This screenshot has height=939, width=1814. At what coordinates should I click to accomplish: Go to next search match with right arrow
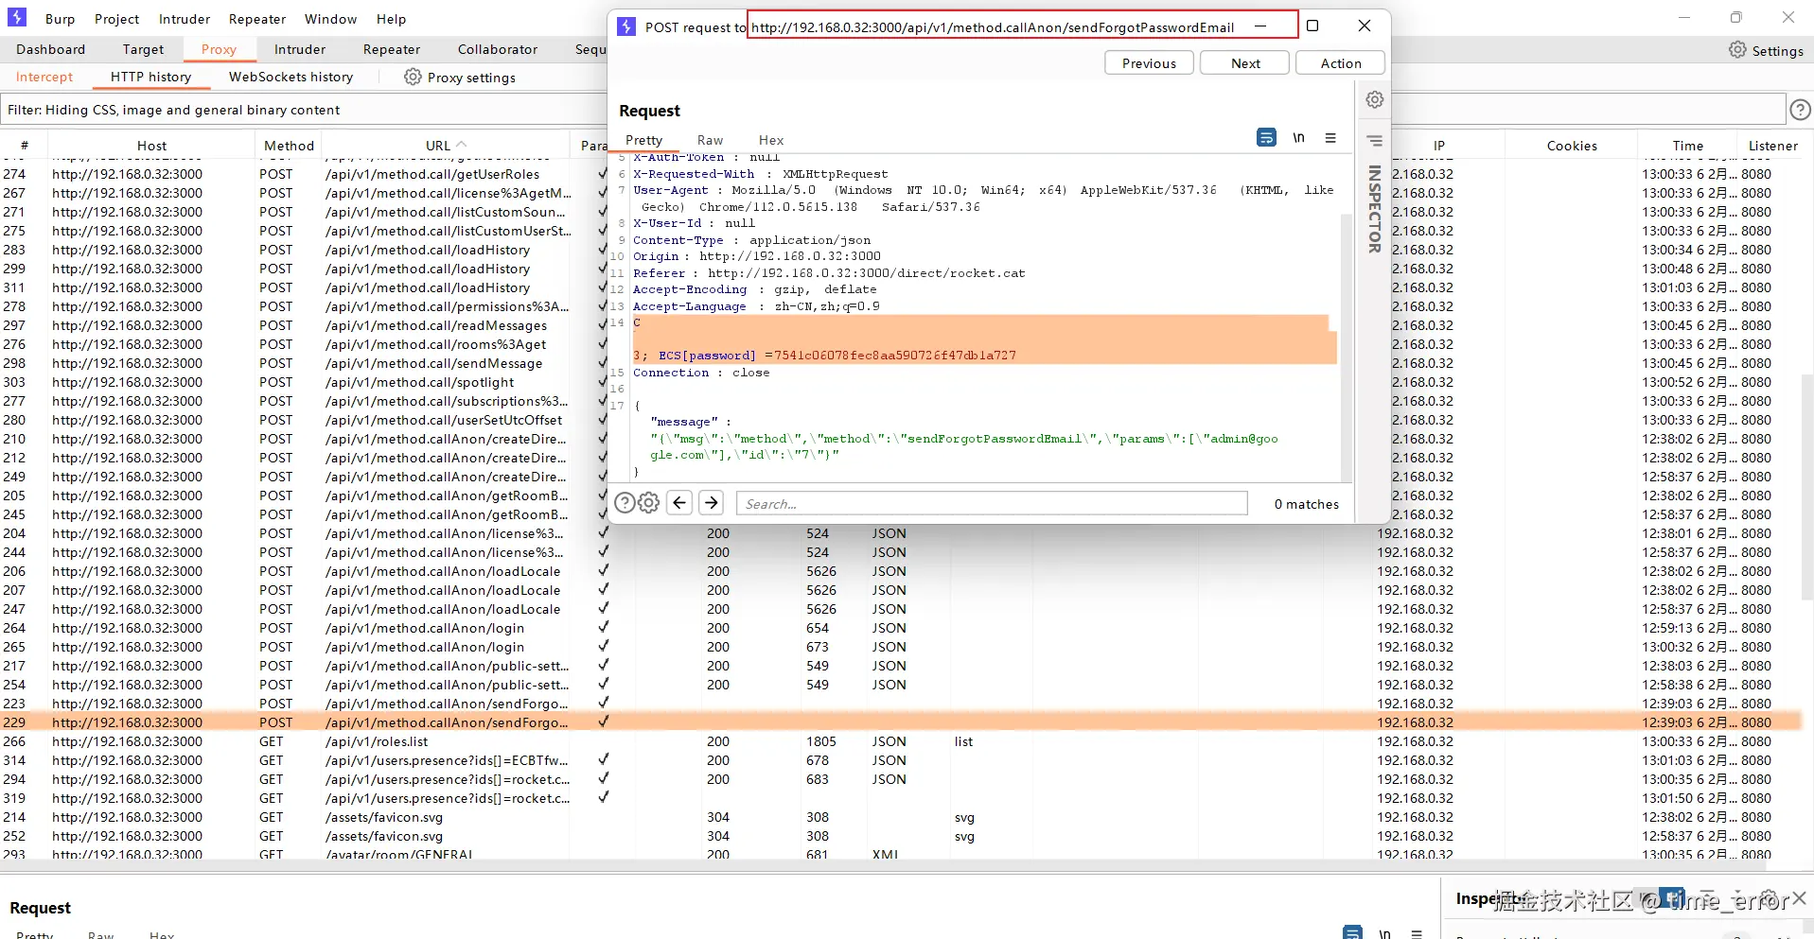(712, 503)
